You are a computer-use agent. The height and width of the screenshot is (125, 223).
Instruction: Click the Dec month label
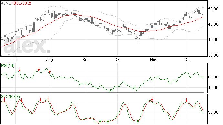188,59
